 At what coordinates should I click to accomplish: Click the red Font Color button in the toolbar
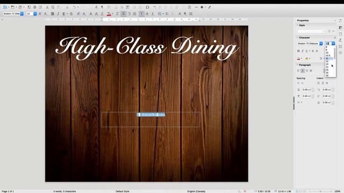[x=109, y=14]
